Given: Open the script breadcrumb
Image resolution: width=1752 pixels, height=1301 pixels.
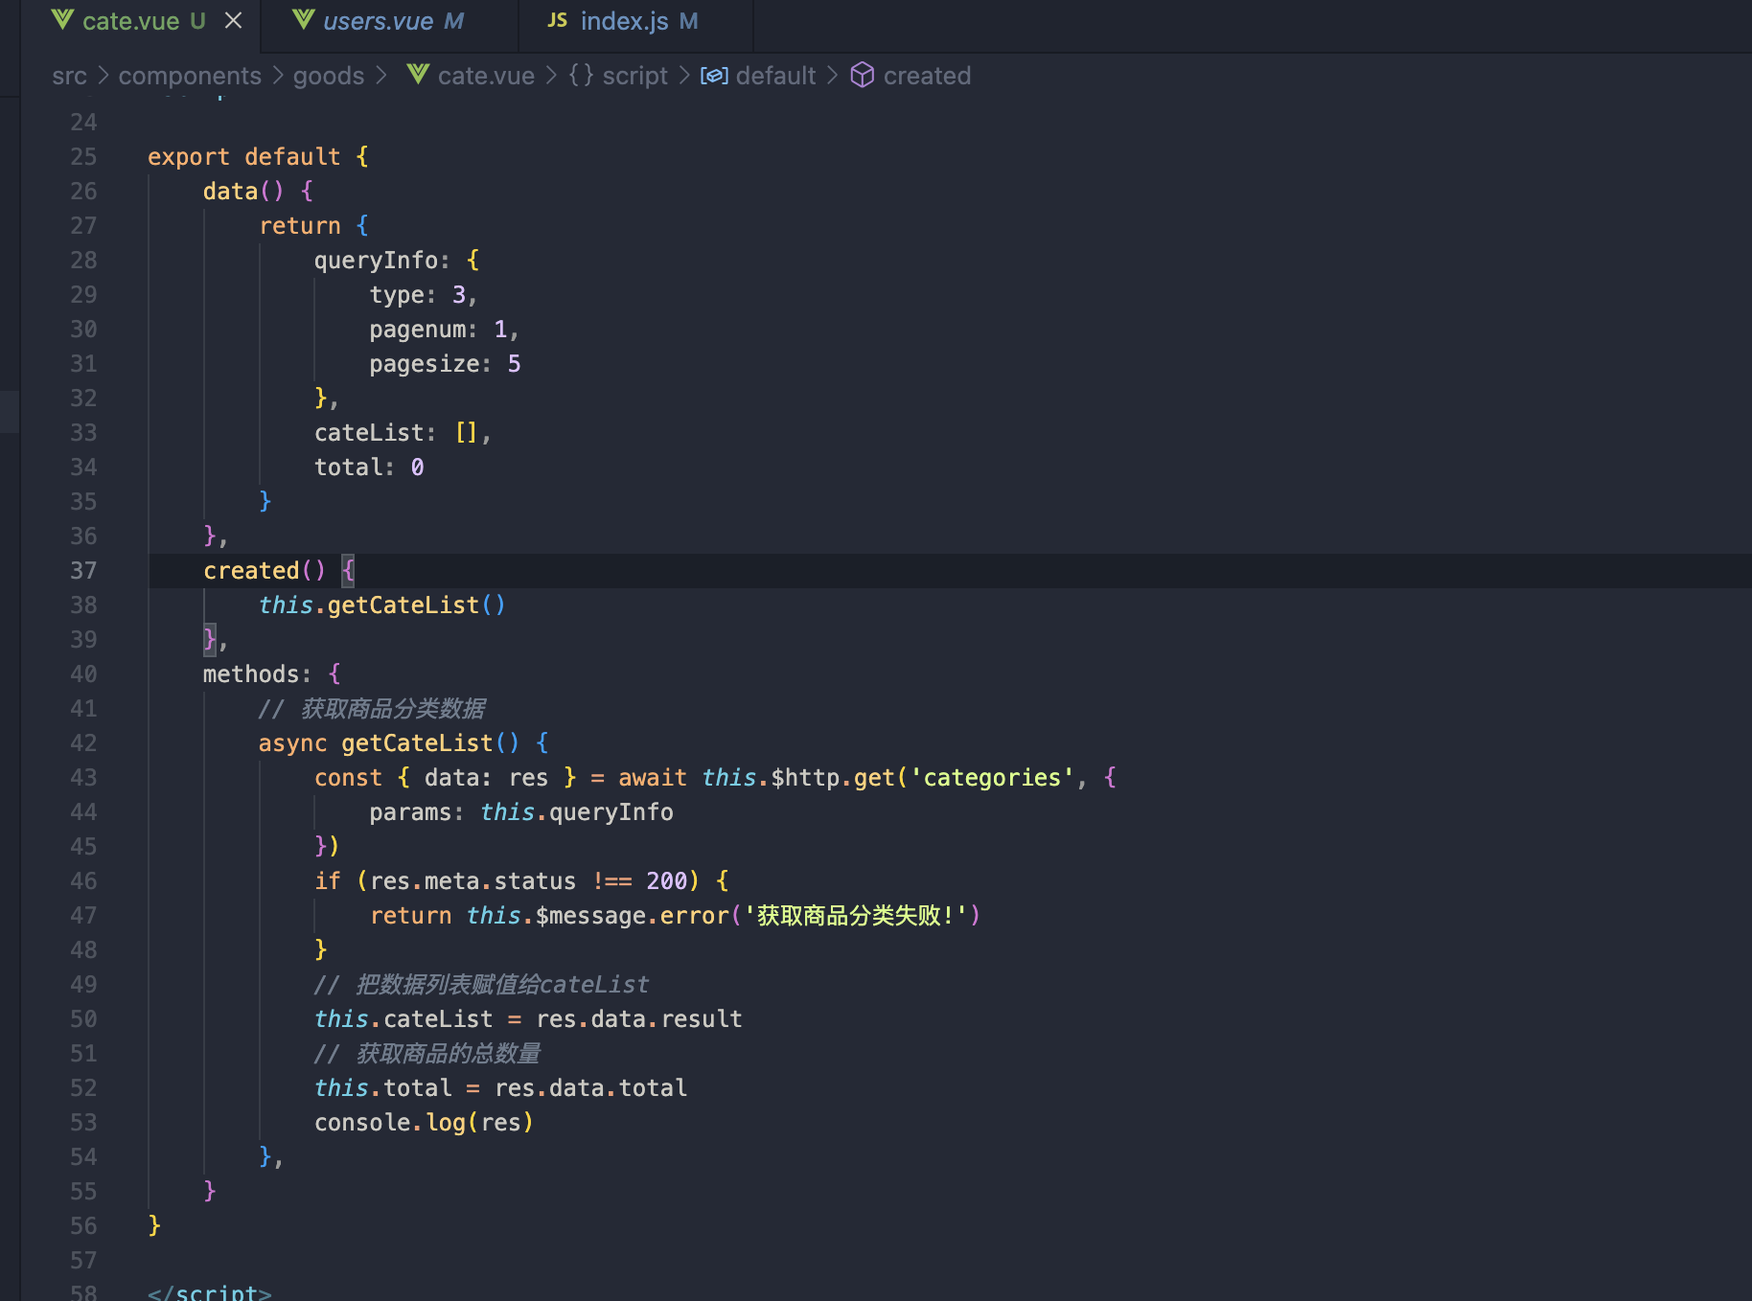Looking at the screenshot, I should pyautogui.click(x=634, y=76).
